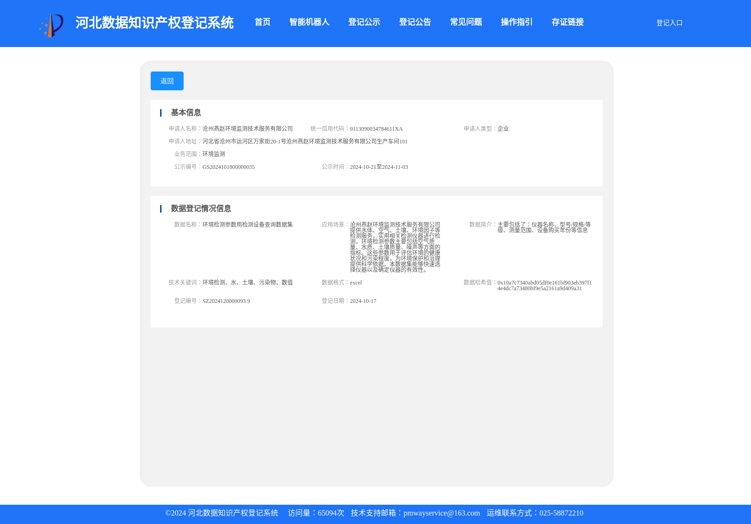Select the applicant address text
The height and width of the screenshot is (524, 751).
point(305,142)
